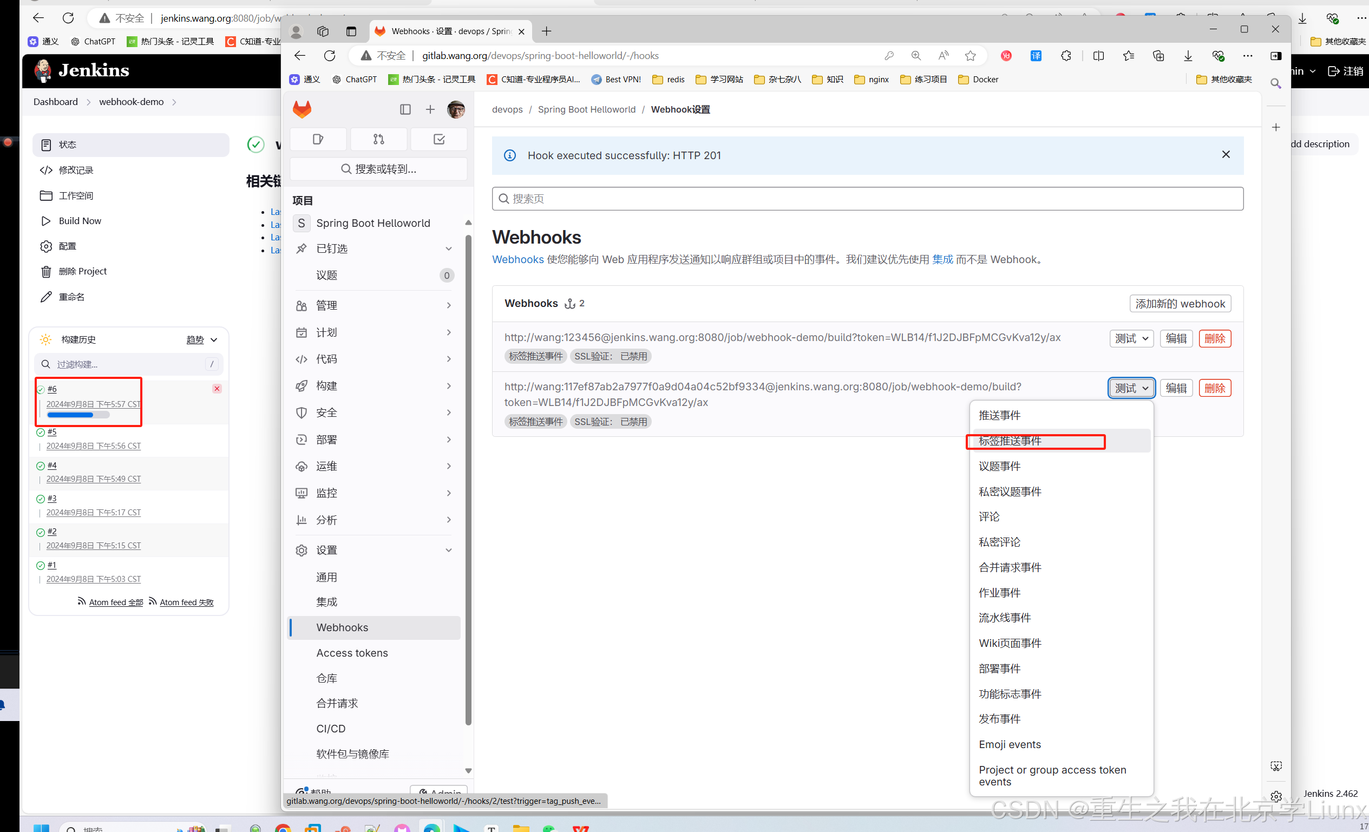Click the GitLab fox logo in sidebar
The width and height of the screenshot is (1369, 832).
302,109
